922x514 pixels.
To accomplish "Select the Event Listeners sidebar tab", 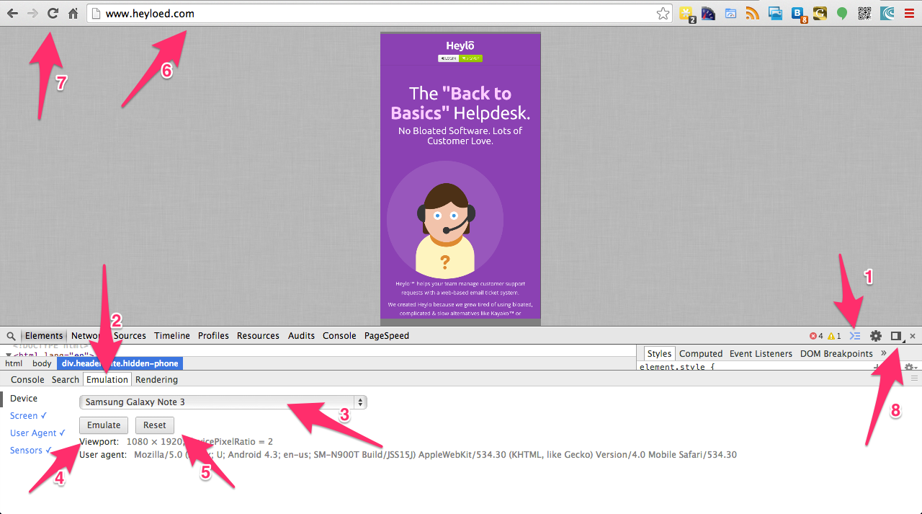I will 761,354.
